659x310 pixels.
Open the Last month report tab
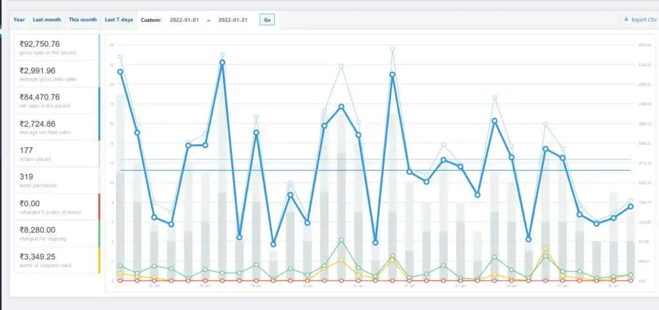[x=47, y=20]
